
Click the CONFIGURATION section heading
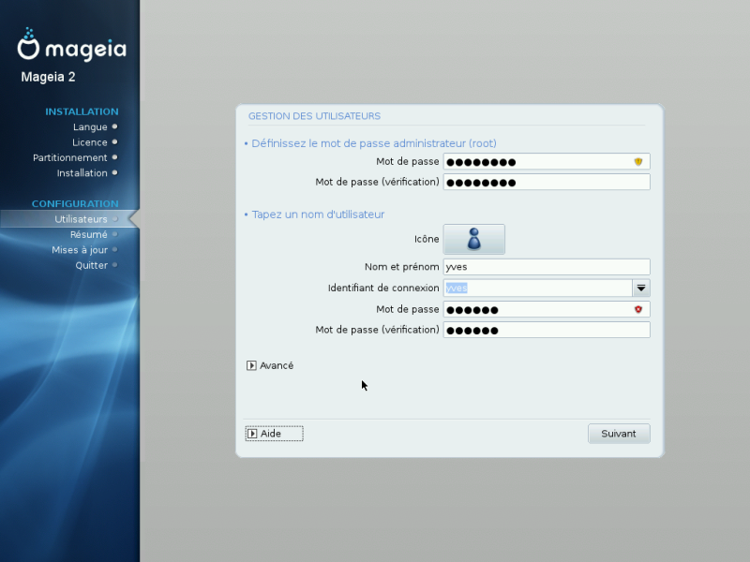point(75,204)
